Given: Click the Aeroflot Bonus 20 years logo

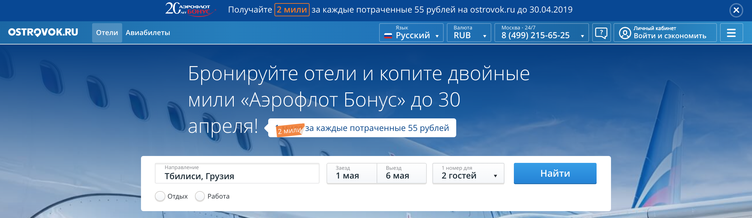Looking at the screenshot, I should click(191, 9).
